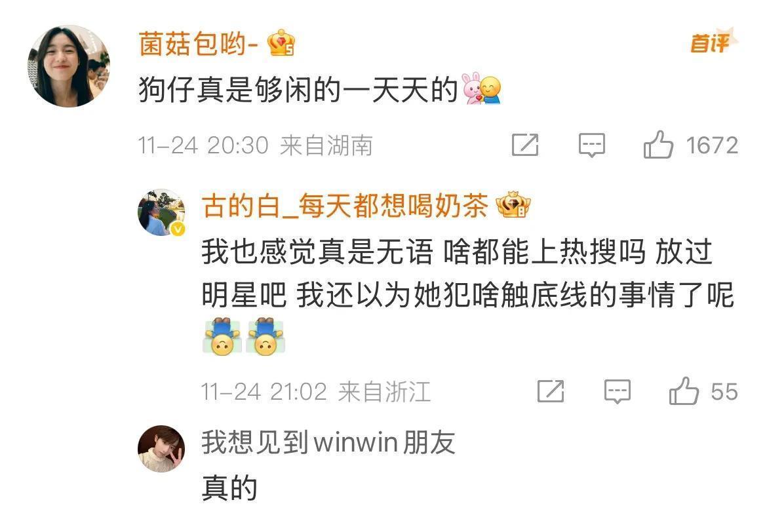Tap the crown badge next to 古的白_每天都想喝奶茶
The width and height of the screenshot is (767, 519).
pyautogui.click(x=513, y=204)
